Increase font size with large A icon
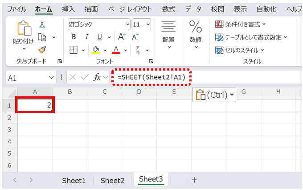This screenshot has width=303, height=190. click(122, 36)
